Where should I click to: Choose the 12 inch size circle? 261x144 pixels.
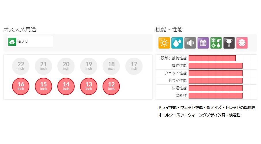[111, 86]
